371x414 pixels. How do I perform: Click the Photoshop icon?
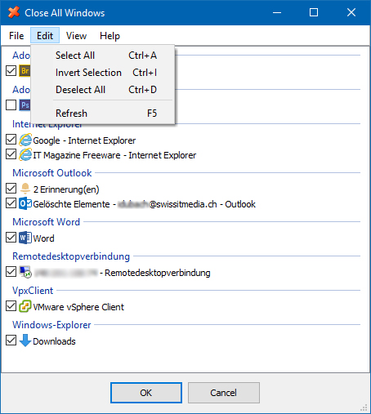click(25, 105)
